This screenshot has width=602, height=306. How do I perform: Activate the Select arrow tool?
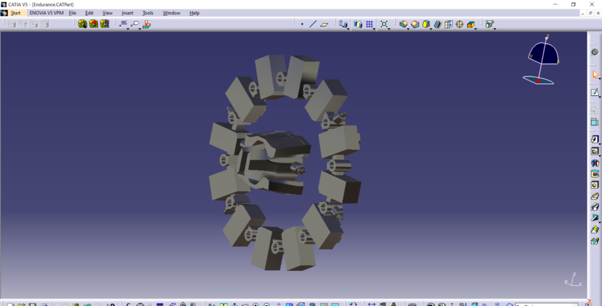594,74
